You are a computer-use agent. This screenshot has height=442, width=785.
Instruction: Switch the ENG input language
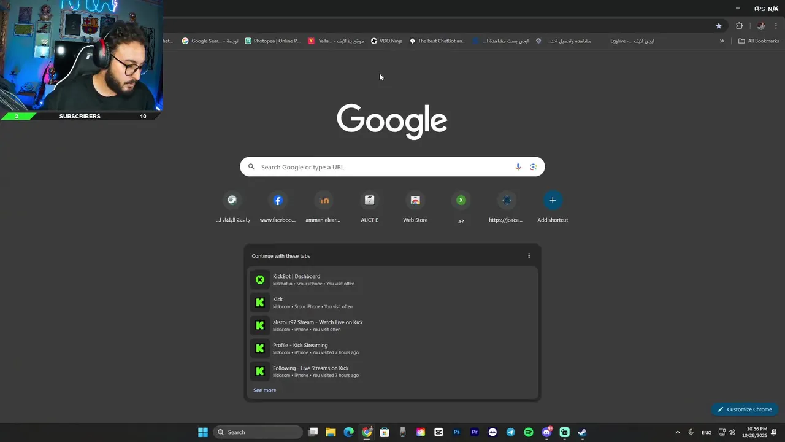[x=706, y=432]
